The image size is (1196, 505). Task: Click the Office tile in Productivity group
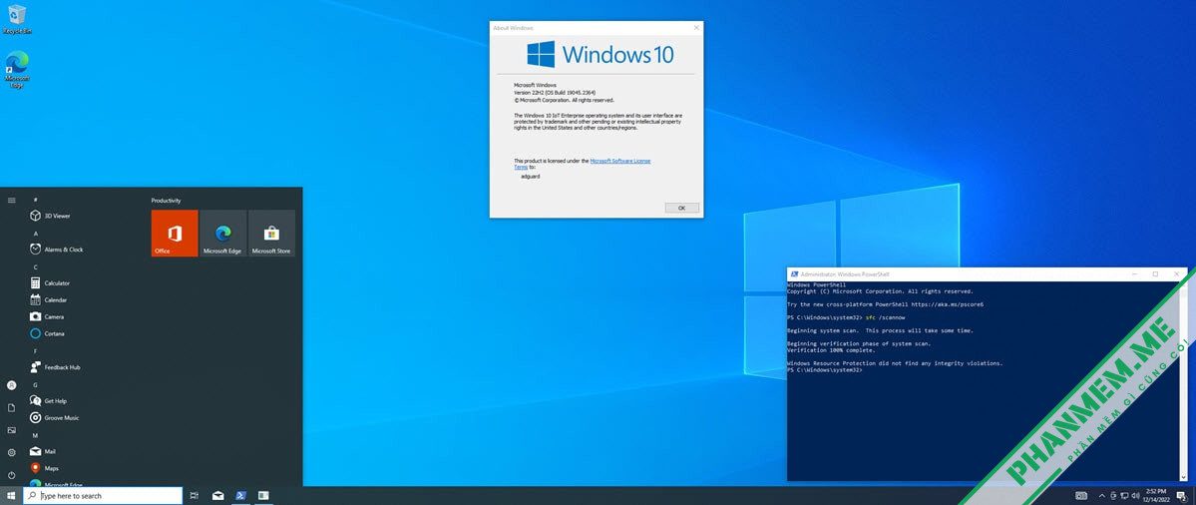(x=175, y=234)
